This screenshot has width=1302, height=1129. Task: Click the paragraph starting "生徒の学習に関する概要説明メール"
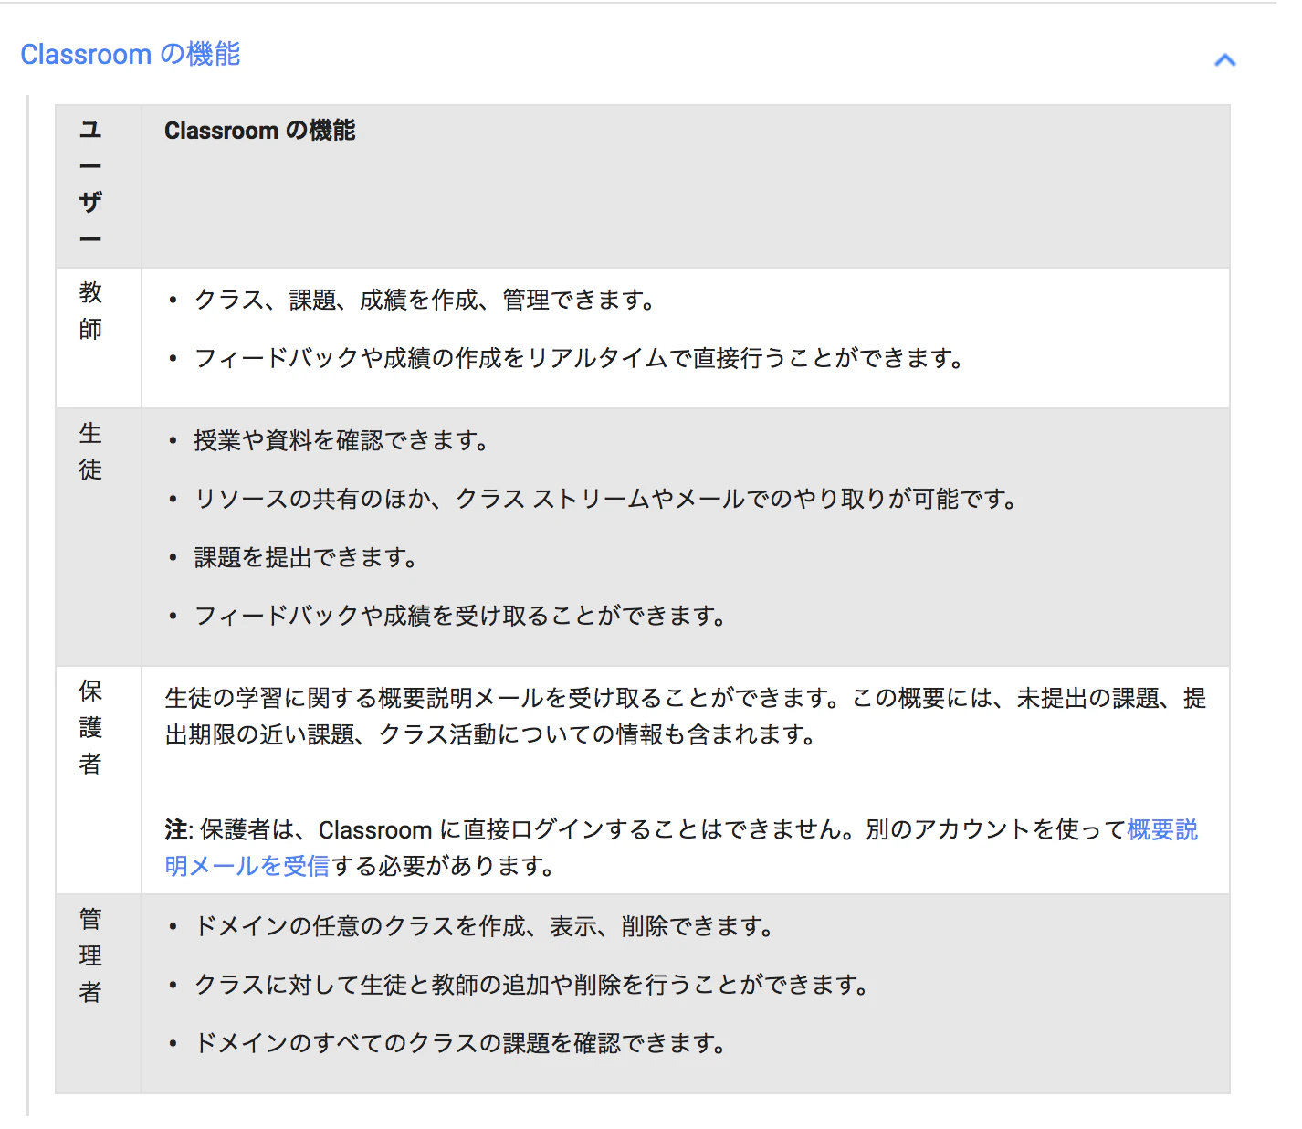tap(686, 716)
